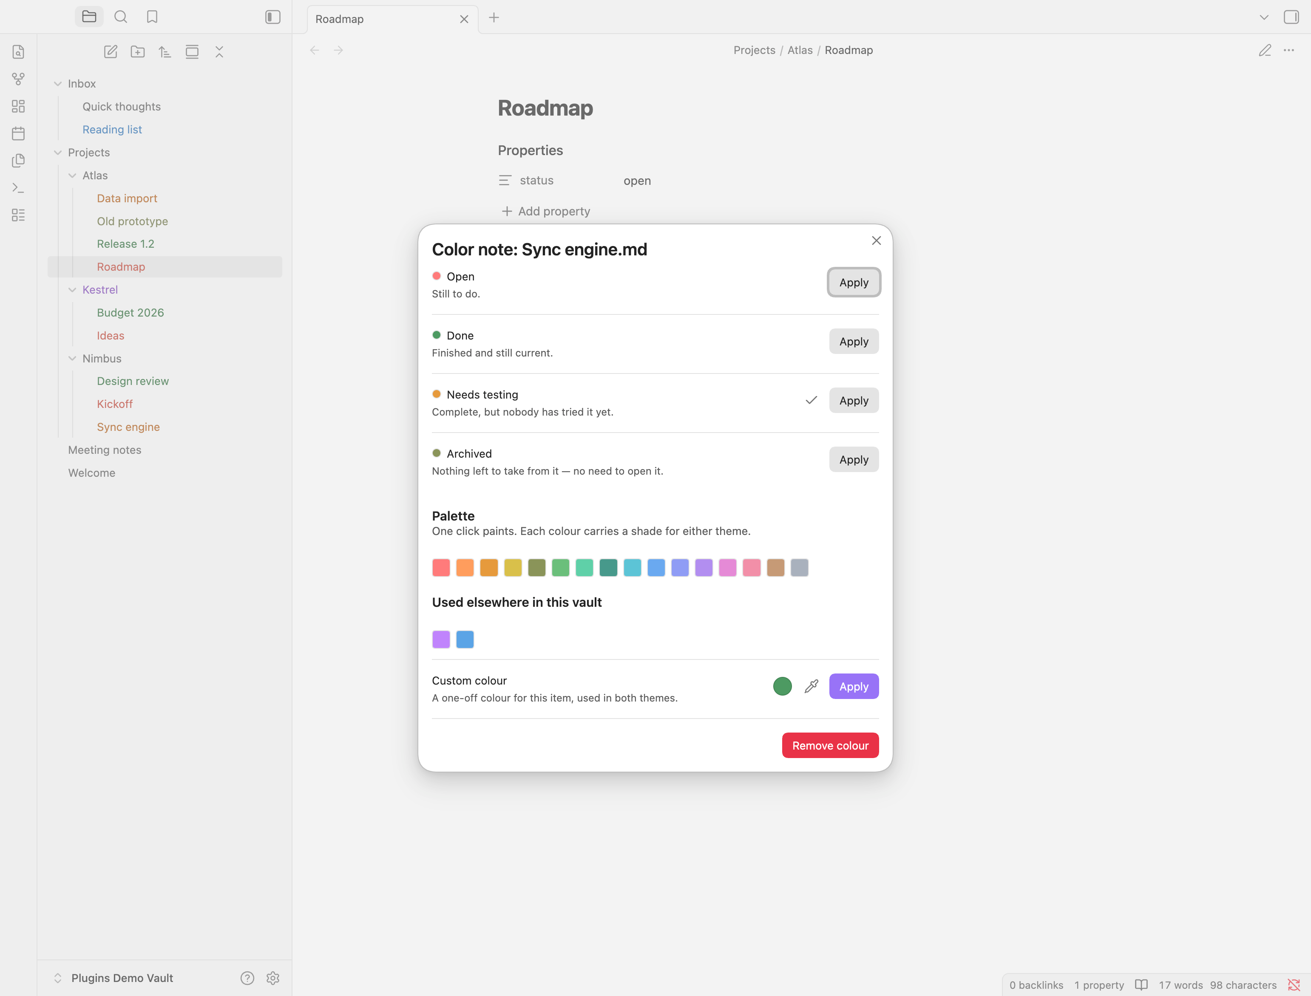Pick colour with eyedropper icon
The image size is (1311, 996).
coord(811,686)
